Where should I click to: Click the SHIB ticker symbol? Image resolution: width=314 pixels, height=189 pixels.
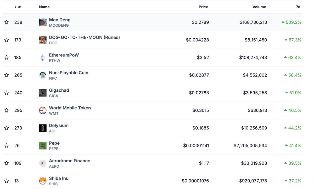[x=53, y=184]
